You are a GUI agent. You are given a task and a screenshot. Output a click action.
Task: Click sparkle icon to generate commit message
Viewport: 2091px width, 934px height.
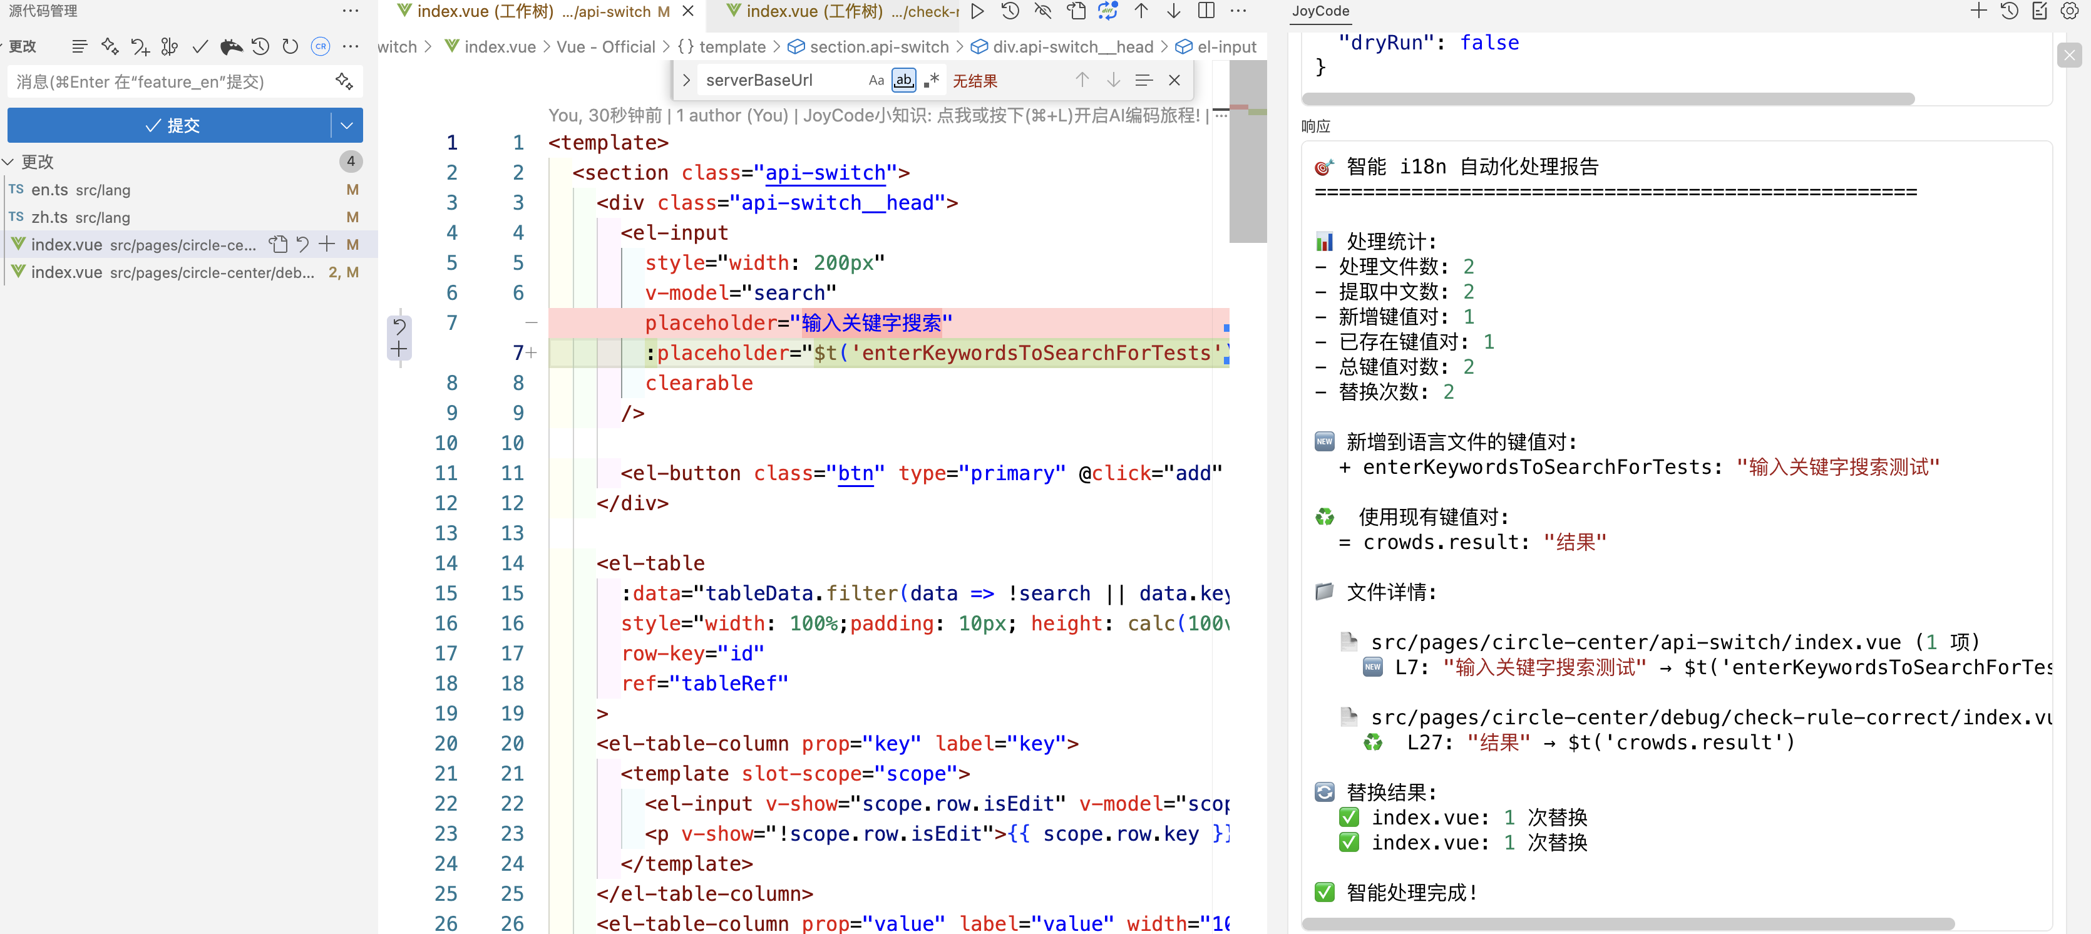pos(344,81)
